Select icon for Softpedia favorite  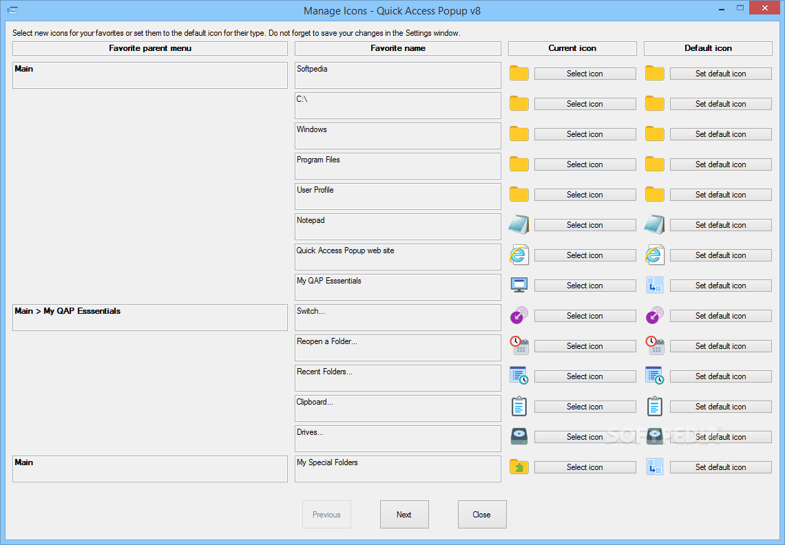[585, 74]
